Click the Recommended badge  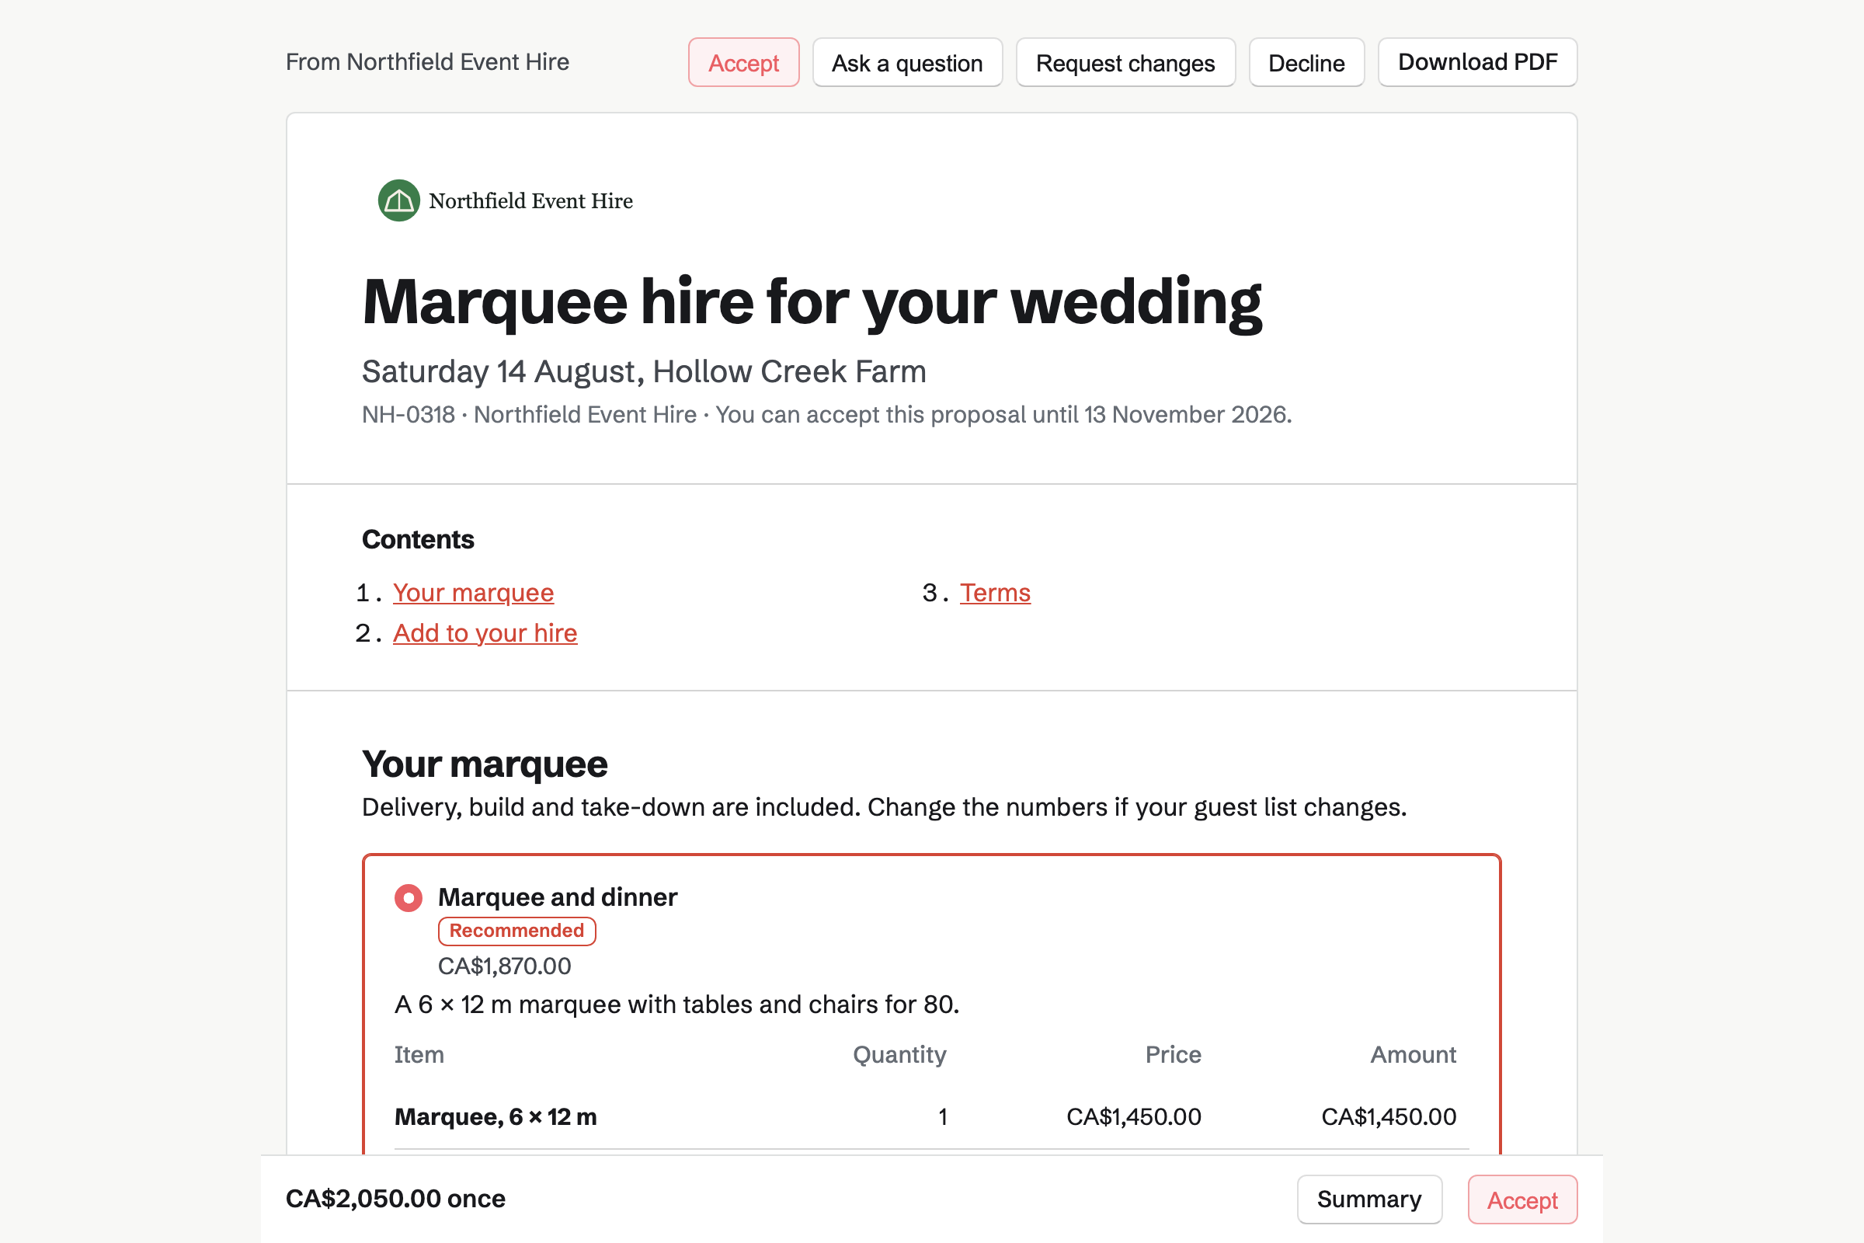point(516,931)
